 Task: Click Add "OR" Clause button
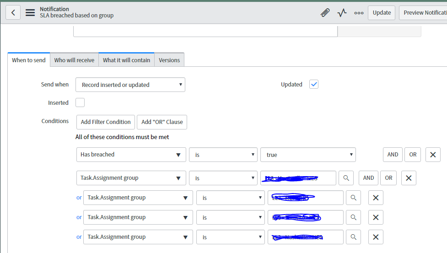pyautogui.click(x=162, y=122)
